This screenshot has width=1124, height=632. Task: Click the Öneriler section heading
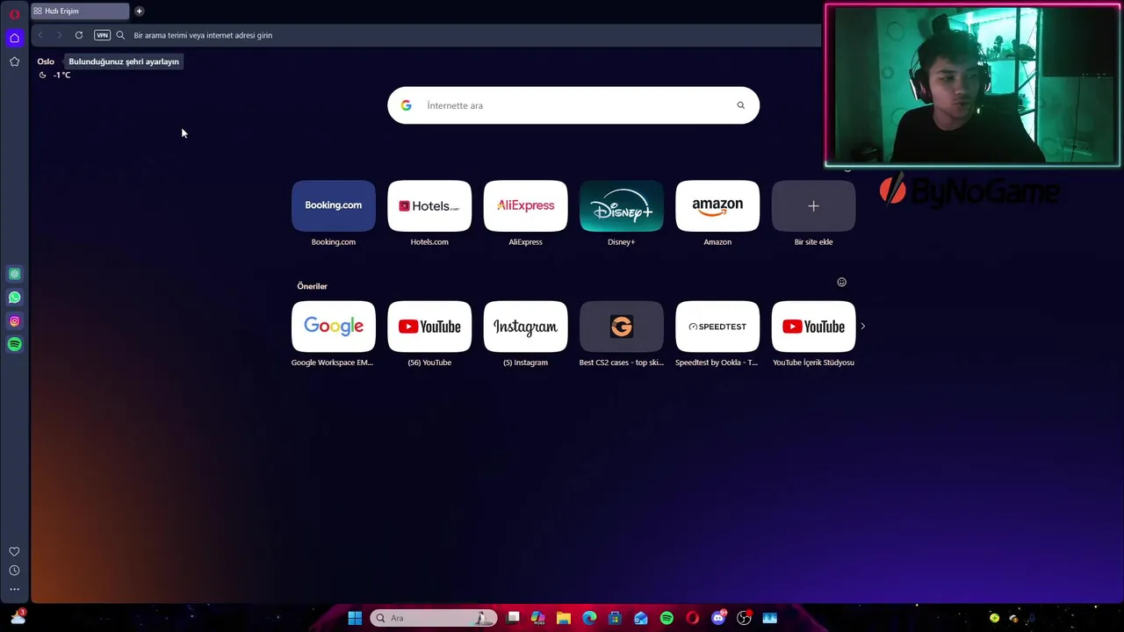tap(312, 286)
